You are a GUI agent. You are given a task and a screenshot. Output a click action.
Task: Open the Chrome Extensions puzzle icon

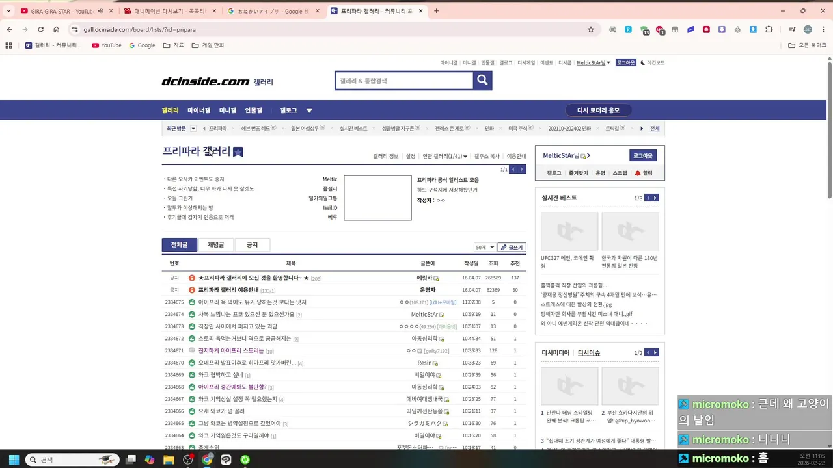[x=769, y=29]
